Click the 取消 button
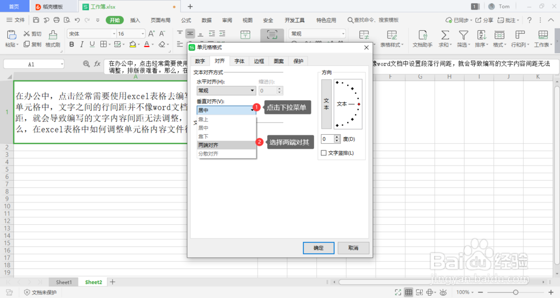Image resolution: width=560 pixels, height=298 pixels. (x=353, y=248)
